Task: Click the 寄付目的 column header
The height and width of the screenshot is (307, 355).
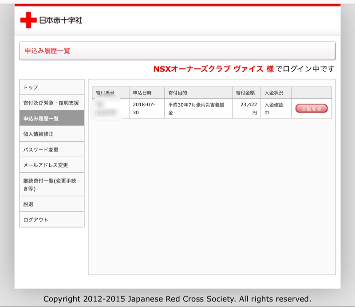Action: 198,93
